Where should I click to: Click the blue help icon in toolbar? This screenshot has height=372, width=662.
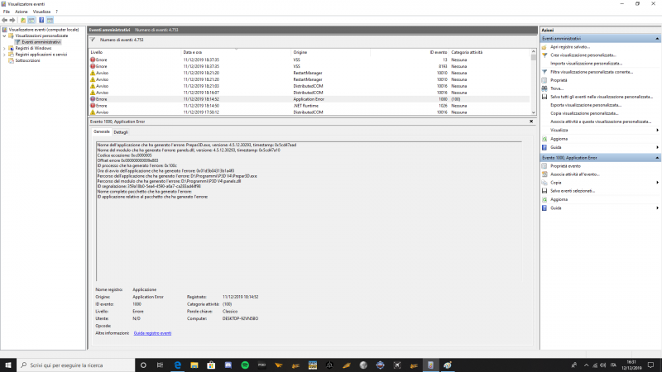pos(41,20)
